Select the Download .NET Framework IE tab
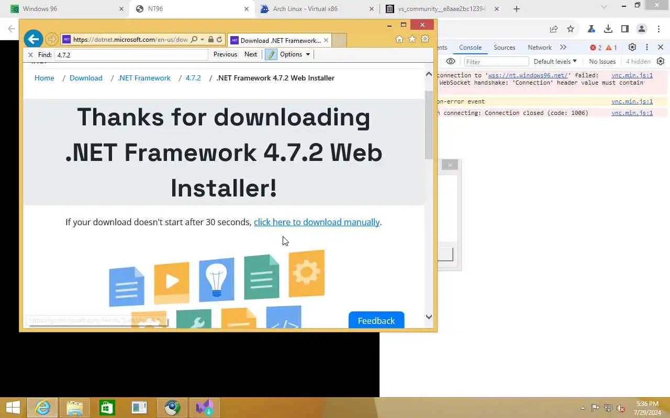 [x=280, y=40]
